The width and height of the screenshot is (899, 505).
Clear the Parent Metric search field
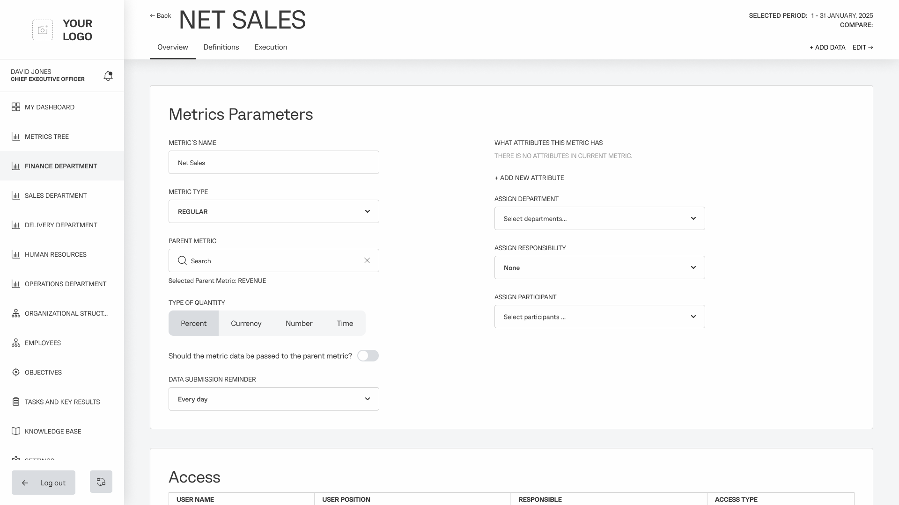367,260
